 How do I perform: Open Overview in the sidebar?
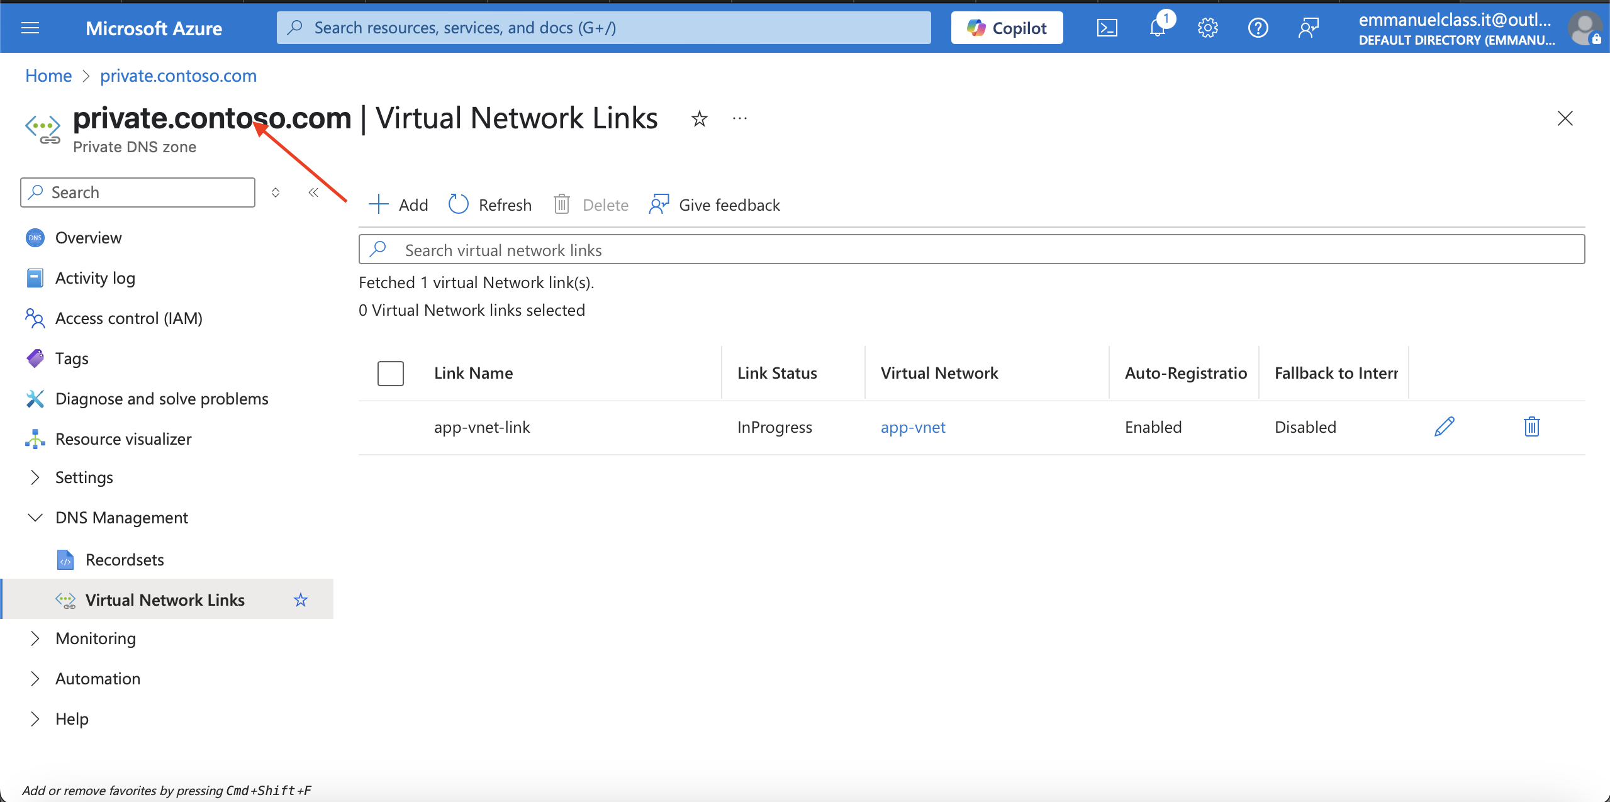point(88,238)
